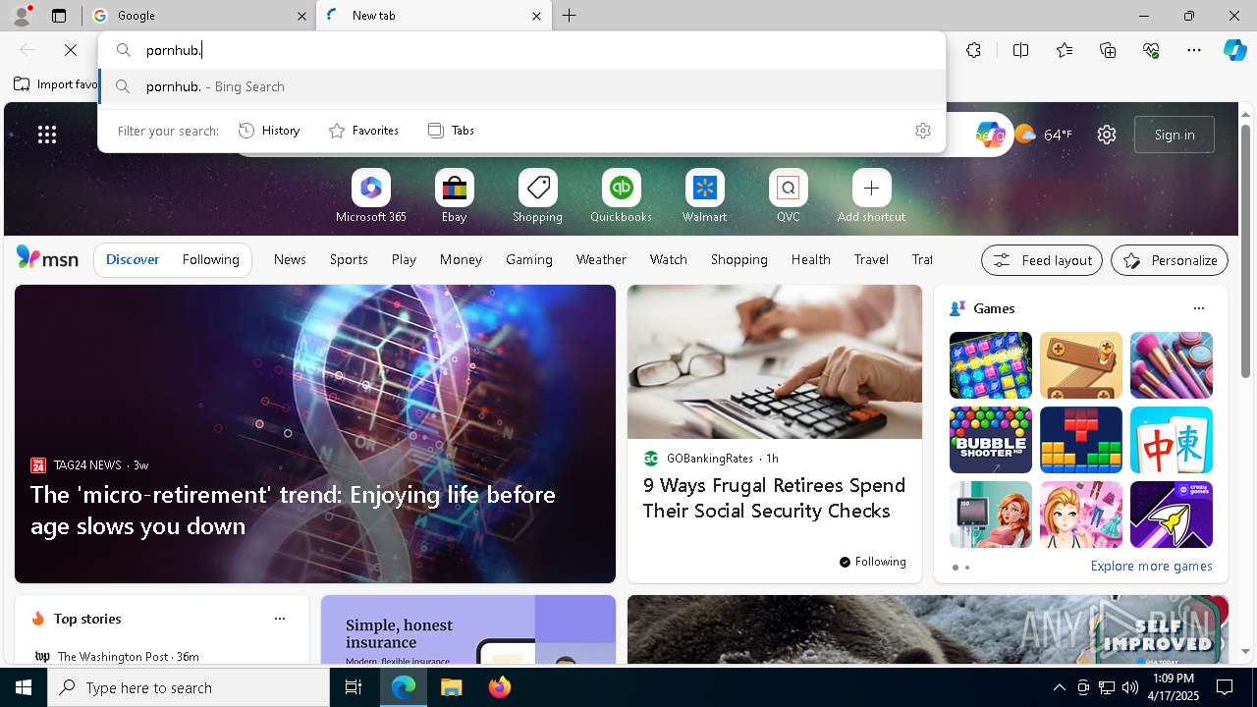
Task: Open Settings and more menu
Action: [1194, 50]
